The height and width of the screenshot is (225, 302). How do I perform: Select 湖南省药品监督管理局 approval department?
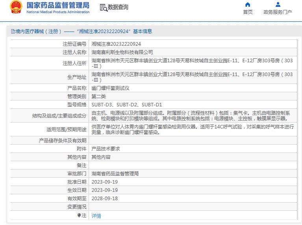tap(115, 174)
